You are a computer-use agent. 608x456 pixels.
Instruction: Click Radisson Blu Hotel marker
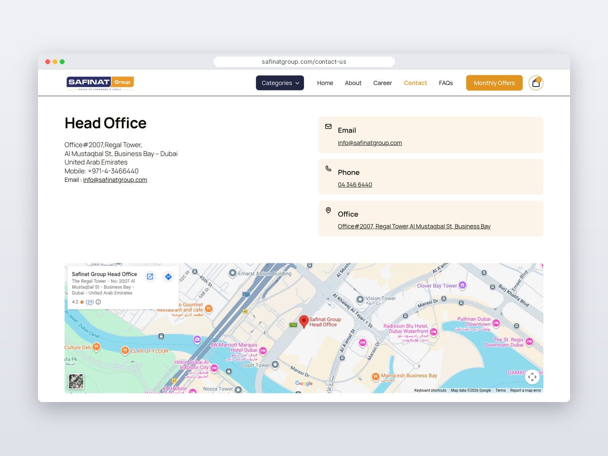[x=434, y=332]
